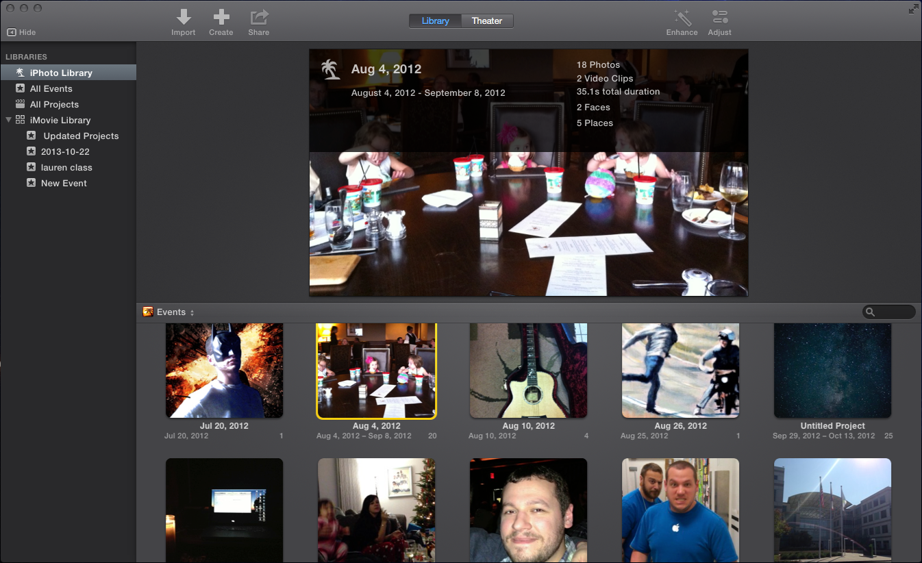The image size is (922, 563).
Task: Select the Aug 4, 2012 event thumbnail
Action: 376,371
